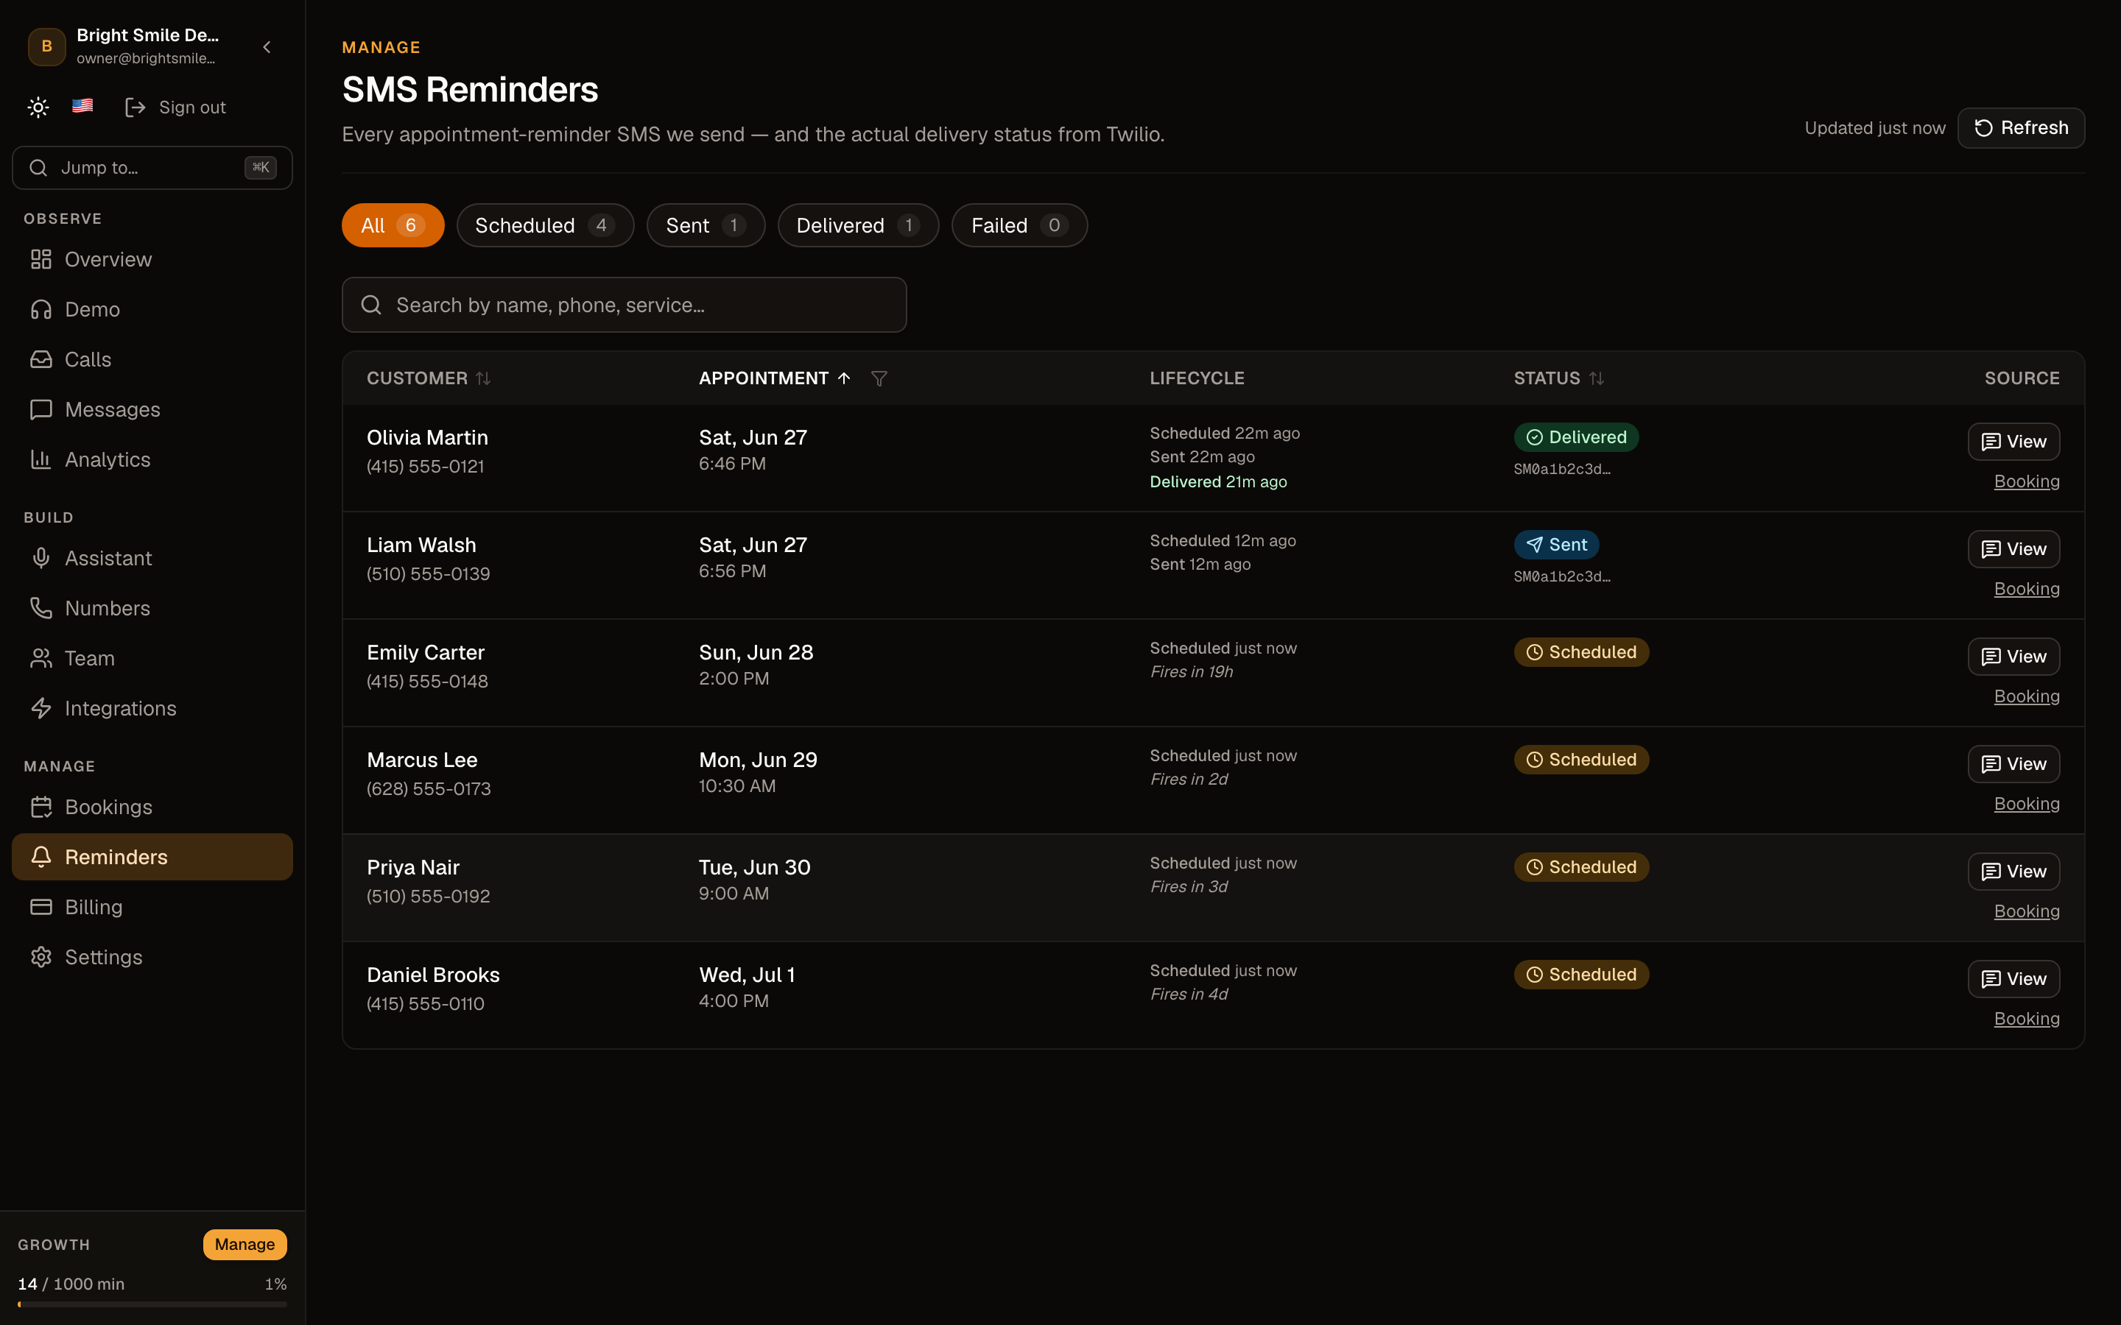Click the "Updated just now" timestamp

pos(1875,128)
